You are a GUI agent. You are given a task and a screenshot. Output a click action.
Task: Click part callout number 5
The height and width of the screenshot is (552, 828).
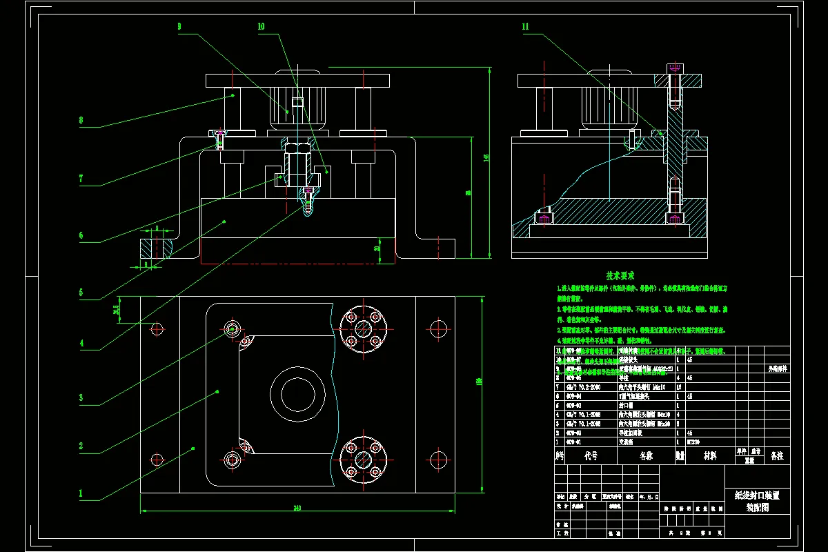tap(81, 293)
